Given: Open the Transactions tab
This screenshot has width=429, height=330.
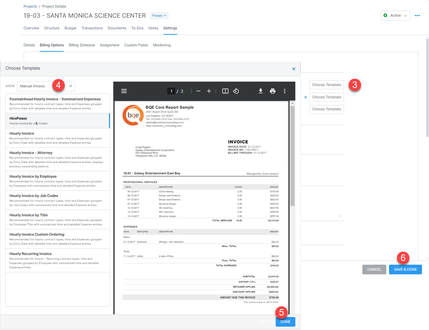Looking at the screenshot, I should 92,28.
